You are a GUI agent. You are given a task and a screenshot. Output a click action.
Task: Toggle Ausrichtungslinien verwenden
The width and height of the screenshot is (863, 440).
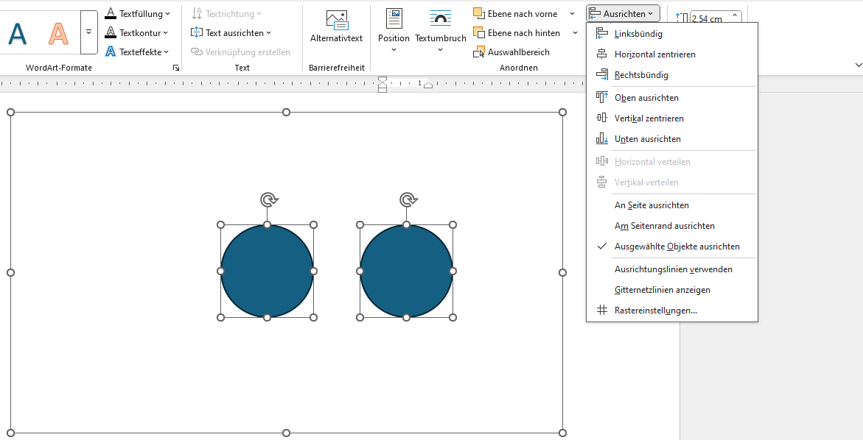click(671, 269)
